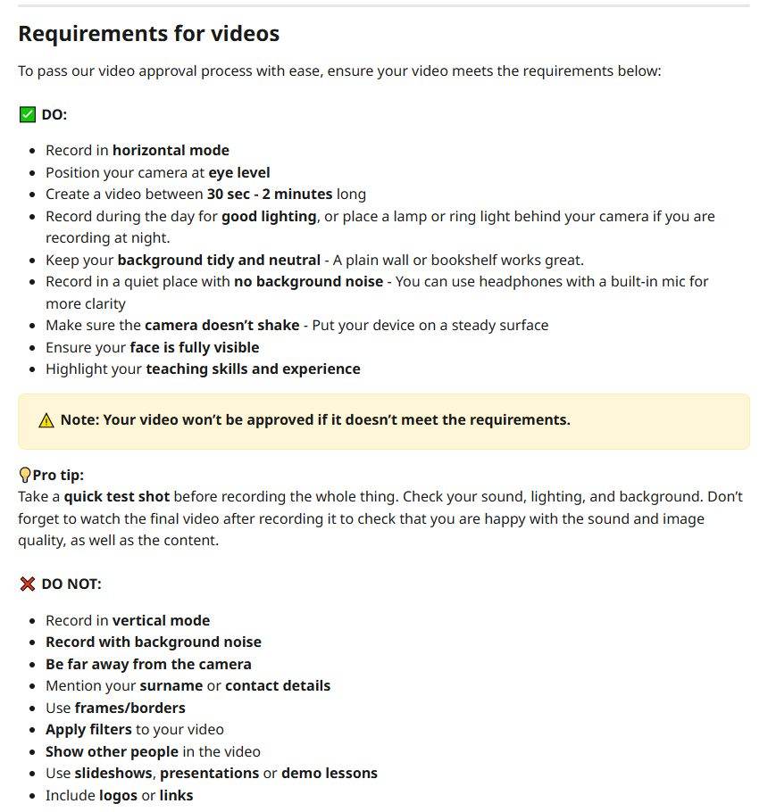This screenshot has width=768, height=812.
Task: Click 'demo lessons' in the list
Action: pos(329,773)
